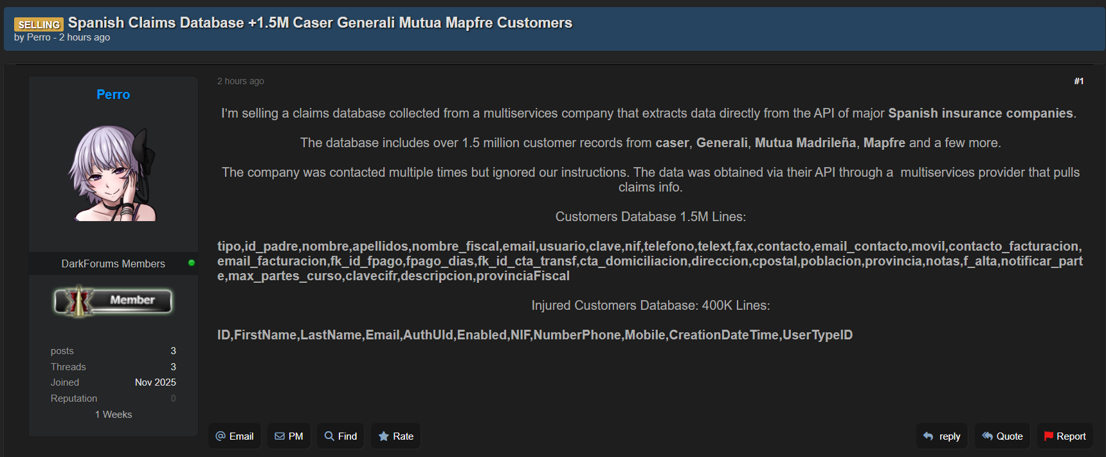Click author Perro in thread byline

coord(39,37)
